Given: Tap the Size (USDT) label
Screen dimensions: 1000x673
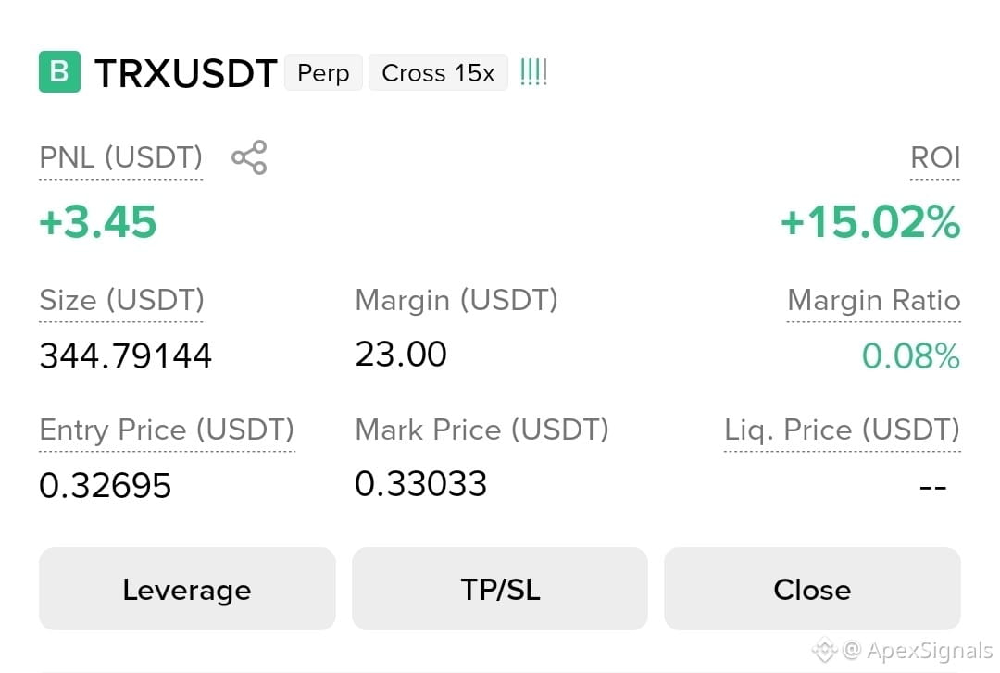Looking at the screenshot, I should (x=121, y=301).
